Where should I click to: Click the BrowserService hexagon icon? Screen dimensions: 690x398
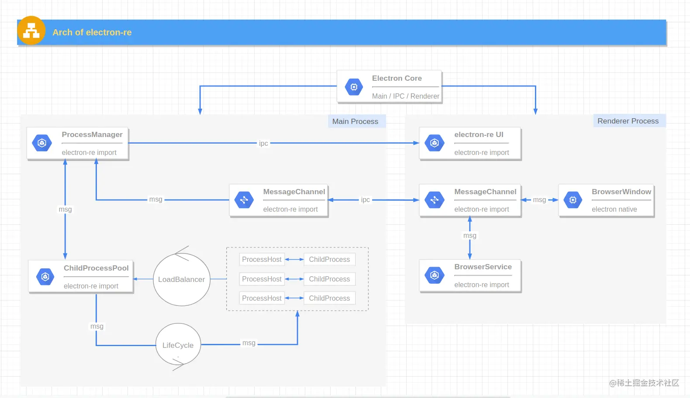click(x=435, y=275)
